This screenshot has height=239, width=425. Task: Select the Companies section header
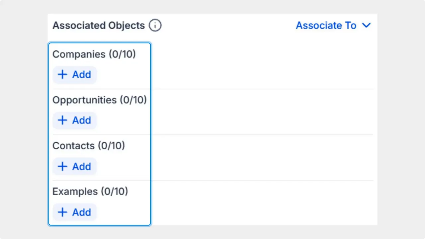(x=94, y=54)
